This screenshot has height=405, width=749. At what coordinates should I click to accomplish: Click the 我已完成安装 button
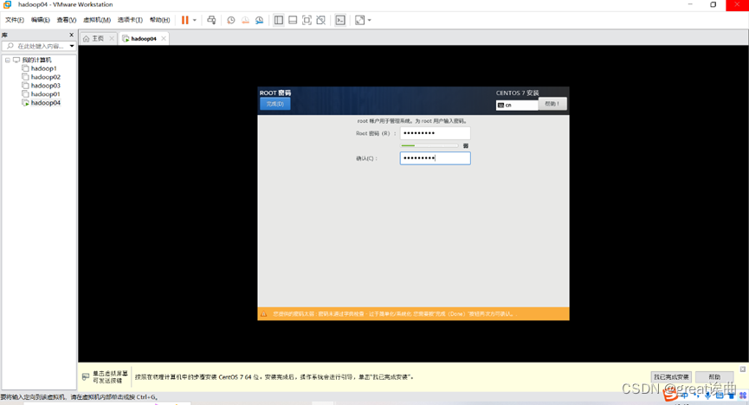pyautogui.click(x=671, y=376)
